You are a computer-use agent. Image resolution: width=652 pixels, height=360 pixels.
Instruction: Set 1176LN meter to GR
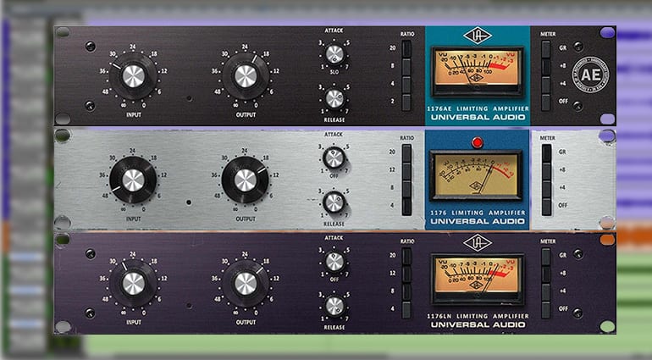tap(546, 257)
